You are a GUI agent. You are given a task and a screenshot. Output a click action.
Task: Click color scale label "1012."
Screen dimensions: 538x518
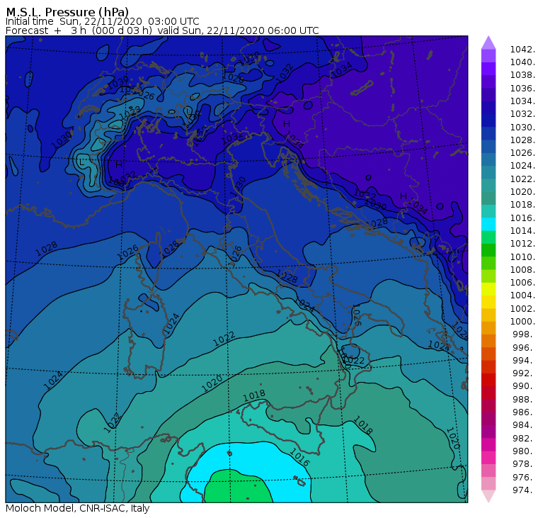(522, 244)
